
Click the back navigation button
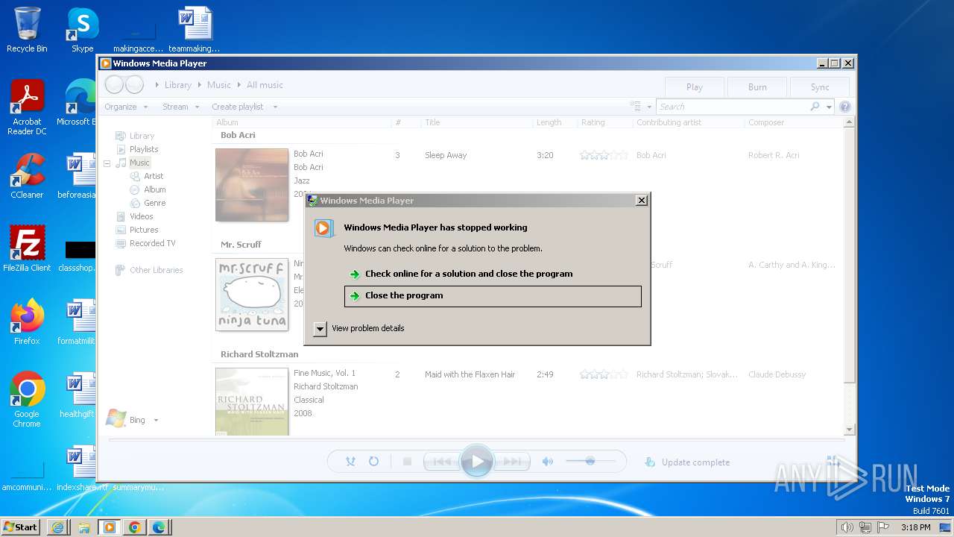pos(114,84)
